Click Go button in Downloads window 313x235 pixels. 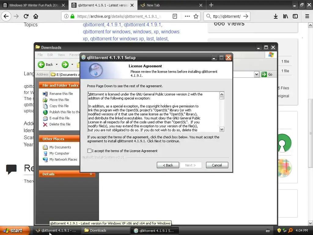click(x=267, y=74)
